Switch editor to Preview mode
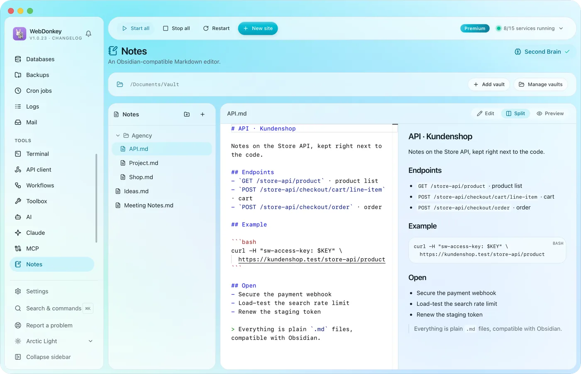This screenshot has height=374, width=581. 550,113
